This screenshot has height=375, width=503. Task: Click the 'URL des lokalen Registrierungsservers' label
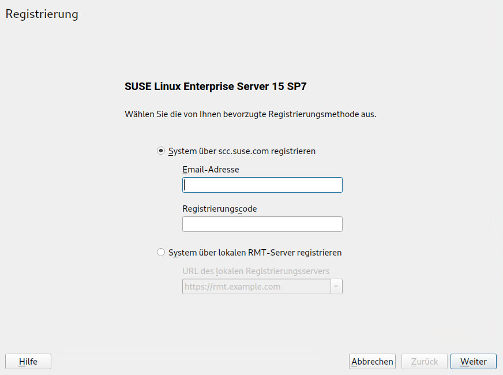[x=256, y=271]
